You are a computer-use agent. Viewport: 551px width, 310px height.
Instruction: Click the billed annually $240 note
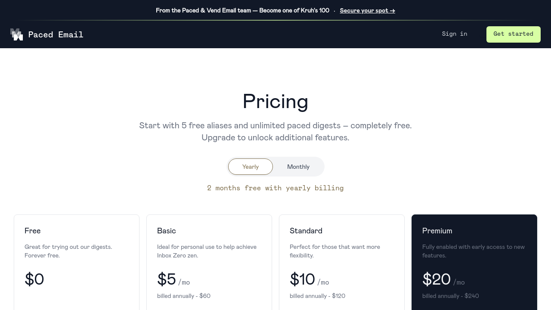451,296
